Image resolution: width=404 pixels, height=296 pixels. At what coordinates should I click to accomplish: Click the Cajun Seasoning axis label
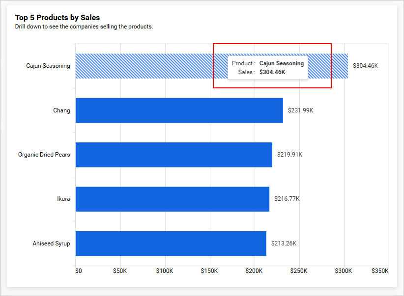coord(48,66)
